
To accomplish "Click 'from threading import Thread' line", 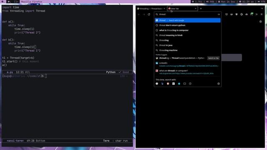I will 24,11.
